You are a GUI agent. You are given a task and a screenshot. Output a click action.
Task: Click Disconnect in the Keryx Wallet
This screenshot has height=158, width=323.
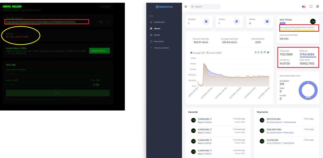106,7
